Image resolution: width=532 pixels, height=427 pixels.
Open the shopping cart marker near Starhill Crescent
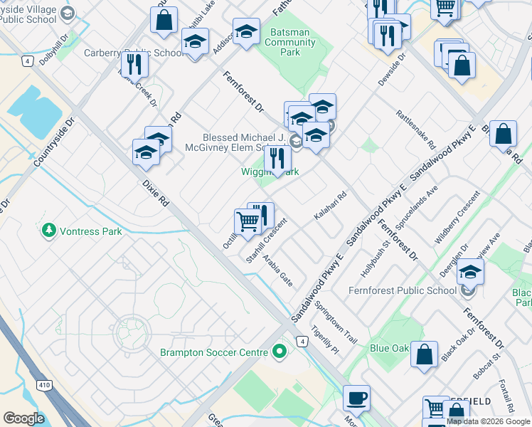coord(248,223)
